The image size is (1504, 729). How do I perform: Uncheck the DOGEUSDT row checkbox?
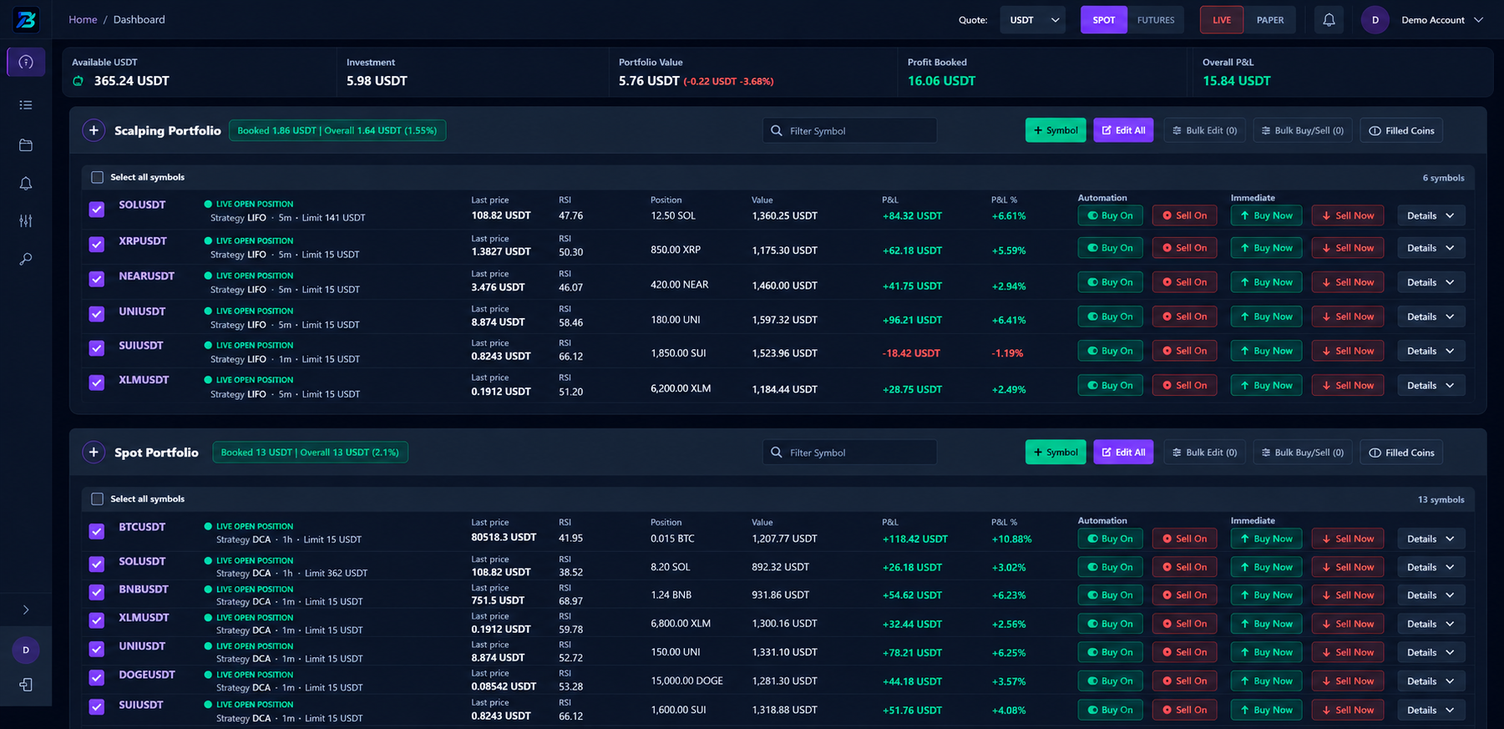coord(97,678)
